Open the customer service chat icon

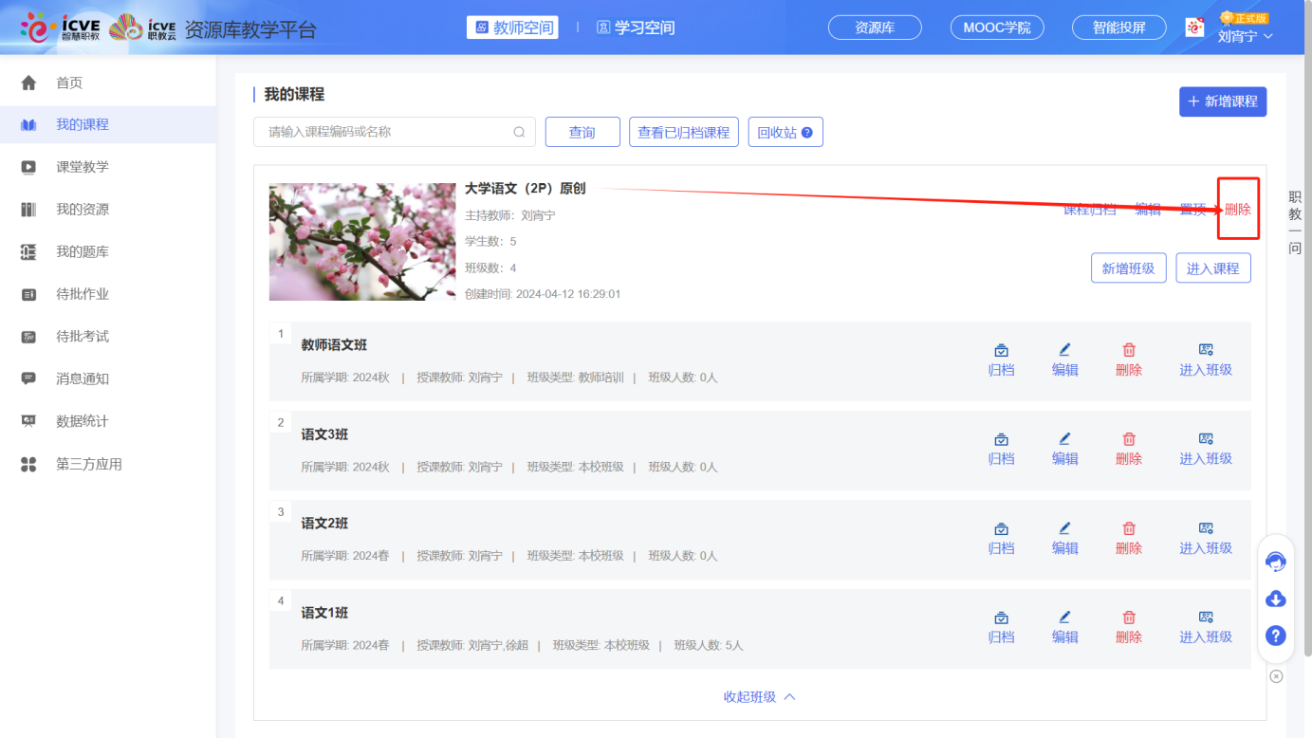[x=1275, y=561]
